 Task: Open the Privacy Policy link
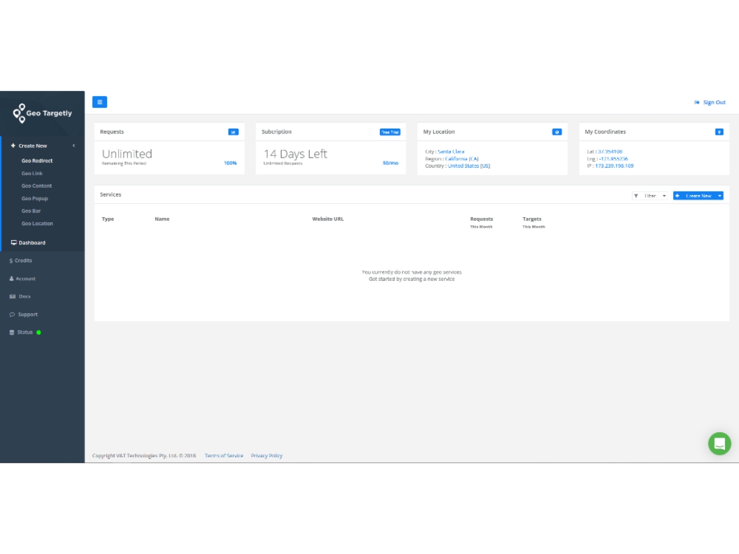[x=267, y=456]
